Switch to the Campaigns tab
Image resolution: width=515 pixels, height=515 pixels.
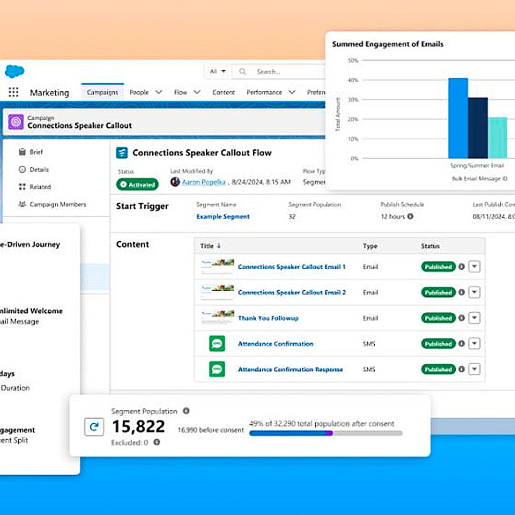[103, 92]
